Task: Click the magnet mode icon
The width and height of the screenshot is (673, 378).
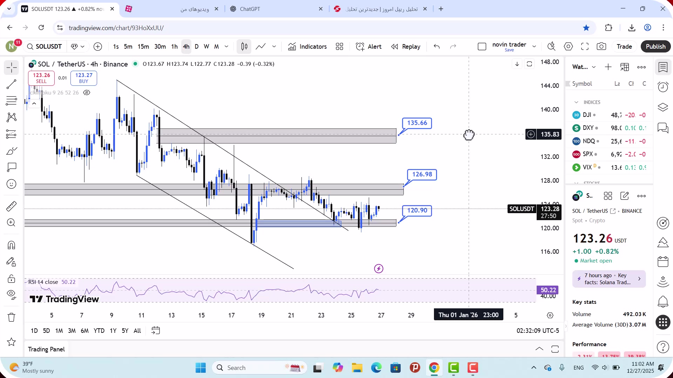Action: (x=11, y=245)
